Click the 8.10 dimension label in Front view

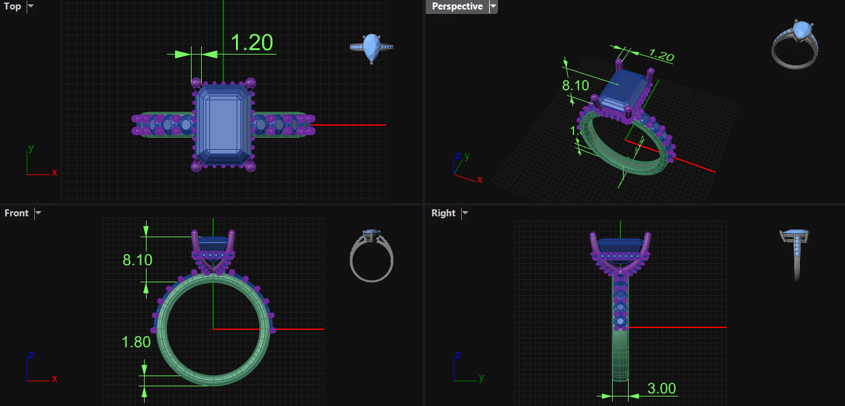click(137, 259)
